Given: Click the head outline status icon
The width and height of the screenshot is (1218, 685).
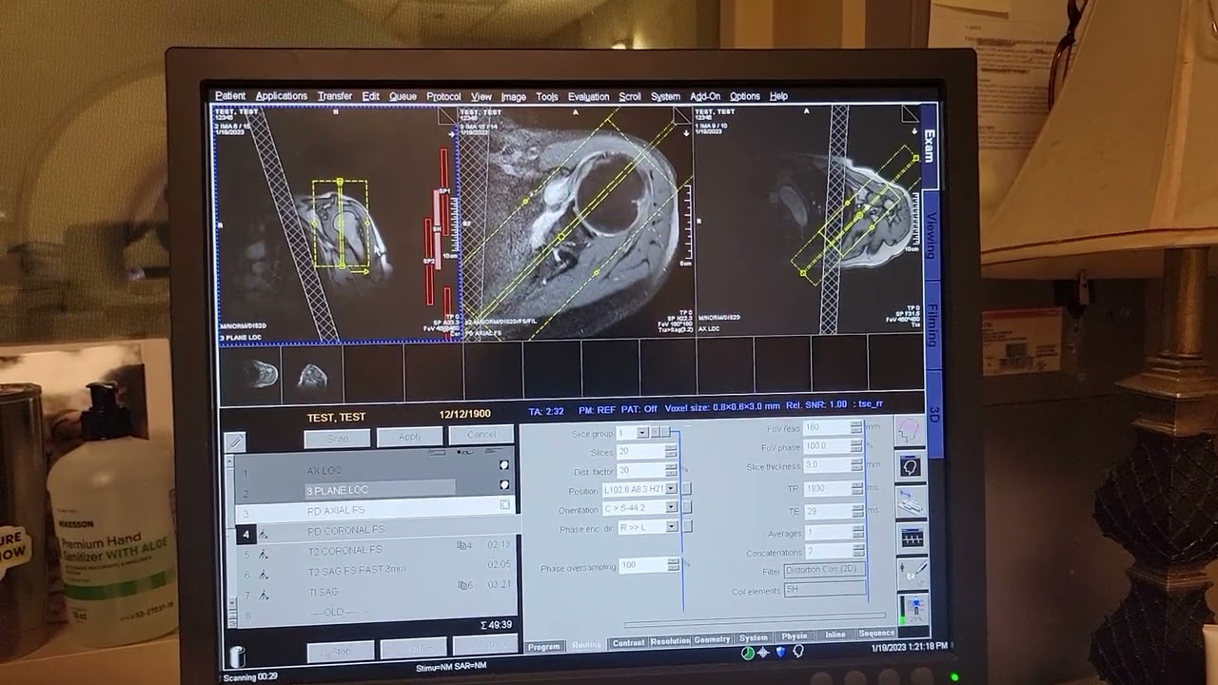Looking at the screenshot, I should point(798,652).
